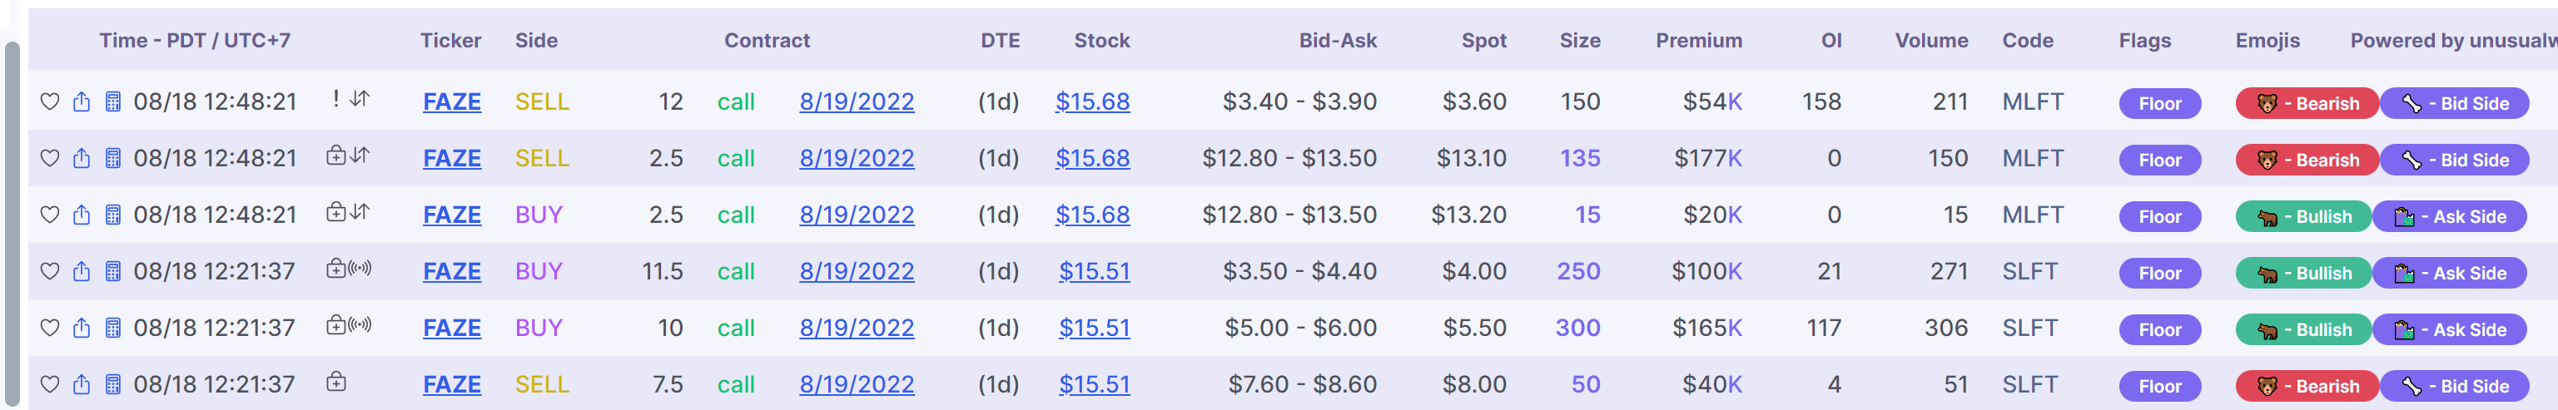
Task: Click the broadcast signal icon on 12:21:37 BUY 11.5 row
Action: tap(360, 268)
